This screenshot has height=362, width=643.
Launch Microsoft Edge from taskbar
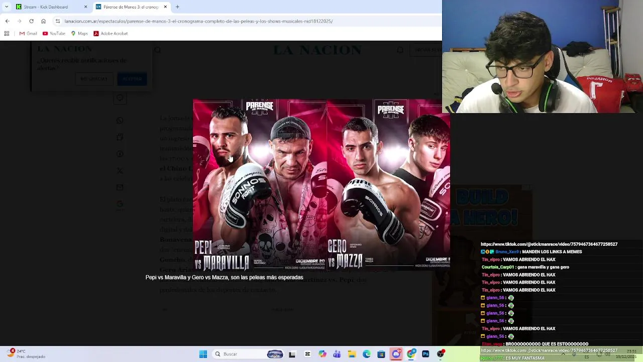(366, 354)
